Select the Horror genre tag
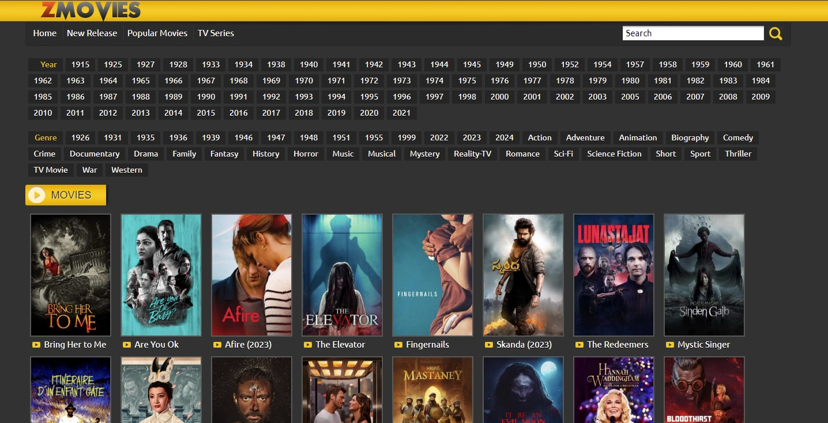Image resolution: width=828 pixels, height=423 pixels. (x=306, y=154)
